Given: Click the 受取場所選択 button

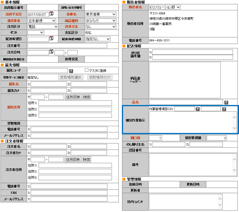Looking at the screenshot, I should coord(71,77).
